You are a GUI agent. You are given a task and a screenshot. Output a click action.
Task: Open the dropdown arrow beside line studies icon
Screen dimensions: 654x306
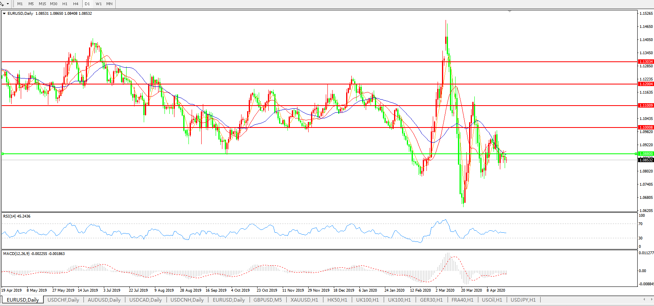click(8, 4)
